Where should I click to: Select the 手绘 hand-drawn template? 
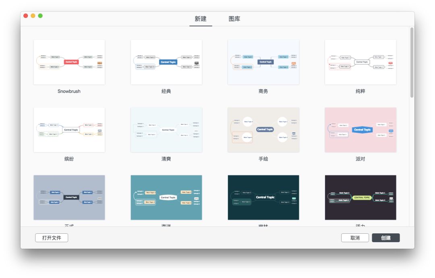[x=263, y=130]
